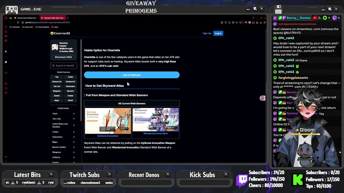Close the Latest Bits widget
This screenshot has width=344, height=193.
click(x=51, y=174)
